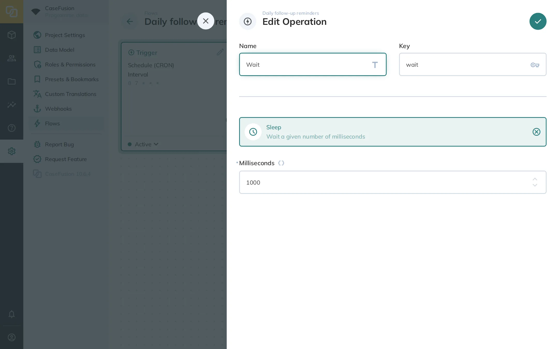559x349 pixels.
Task: Increase Milliseconds with the up stepper
Action: click(535, 179)
